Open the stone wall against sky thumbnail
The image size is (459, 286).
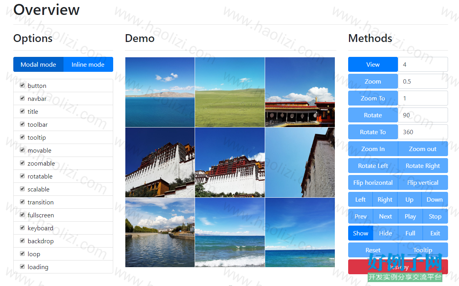[x=300, y=162]
